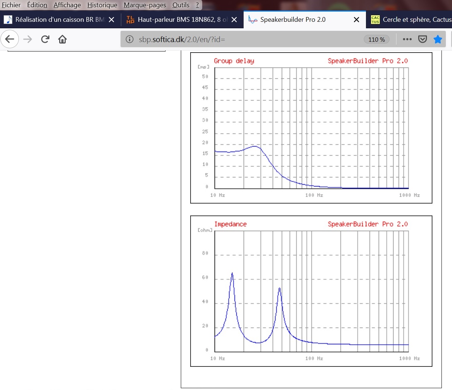Image resolution: width=452 pixels, height=390 pixels.
Task: Switch to Cercle et sphère, Cactus tab
Action: coord(410,20)
